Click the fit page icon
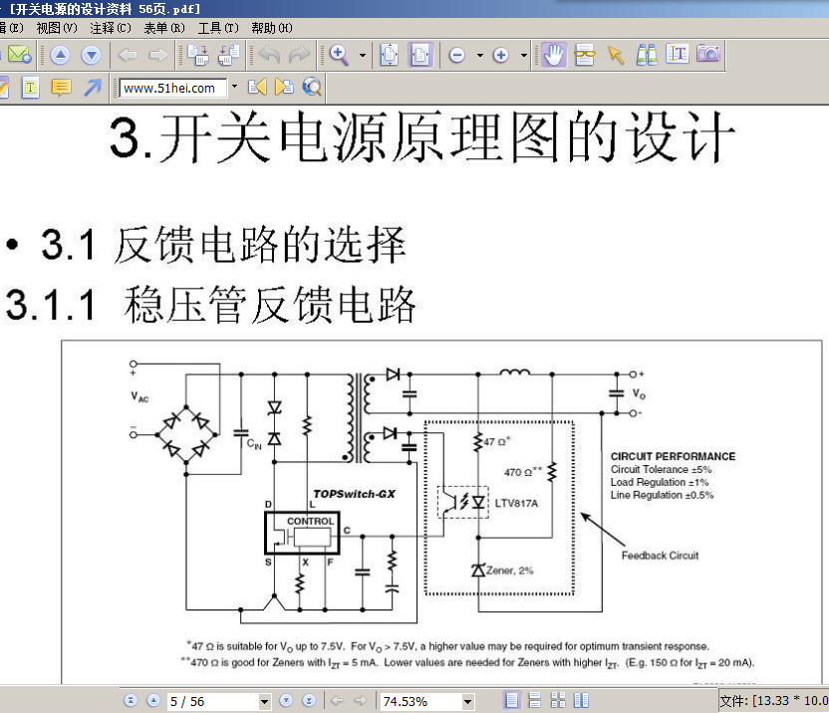Image resolution: width=829 pixels, height=713 pixels. point(390,55)
